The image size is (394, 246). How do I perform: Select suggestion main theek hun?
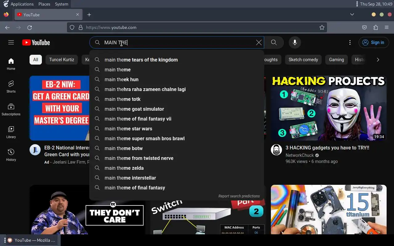(x=177, y=79)
